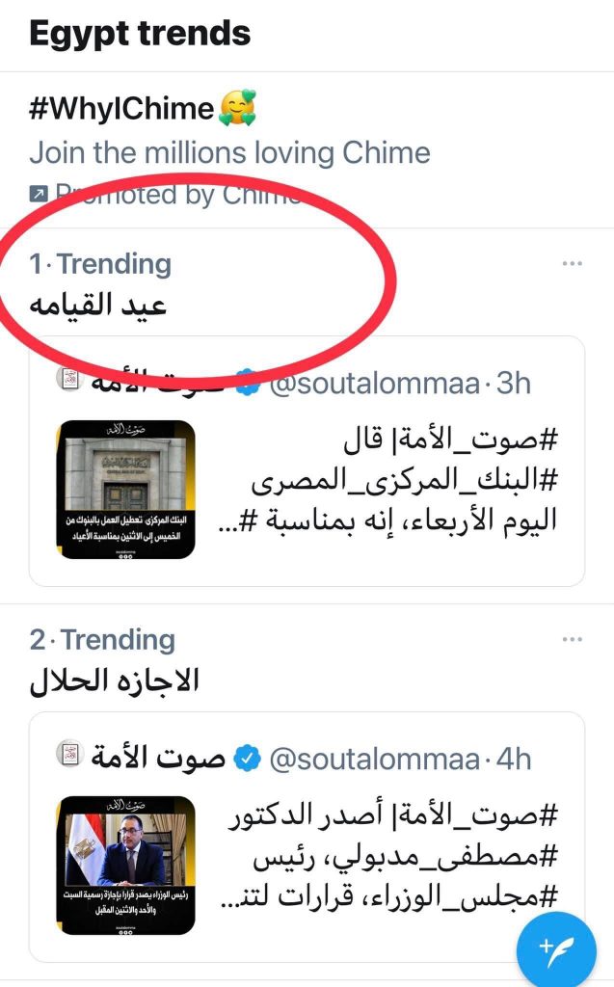The width and height of the screenshot is (614, 987).
Task: Click the "Join the millions loving Chime" text
Action: coord(229,152)
